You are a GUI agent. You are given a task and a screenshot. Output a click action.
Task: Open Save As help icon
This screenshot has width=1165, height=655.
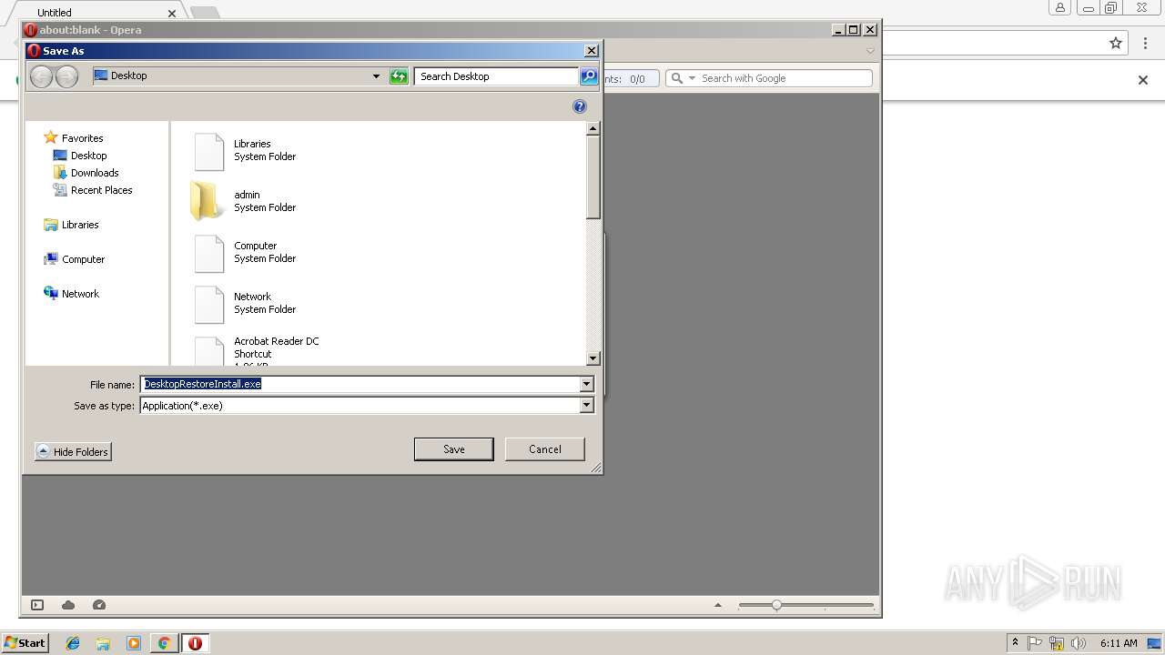point(580,106)
